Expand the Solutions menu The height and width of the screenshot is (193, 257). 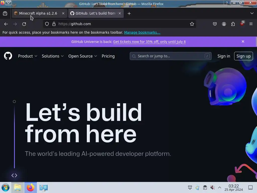pos(53,56)
